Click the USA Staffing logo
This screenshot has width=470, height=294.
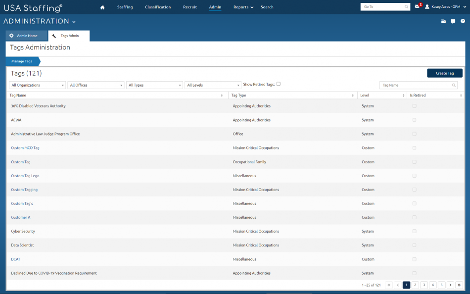click(x=33, y=8)
